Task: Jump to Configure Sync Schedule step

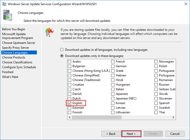Action: pos(19,67)
